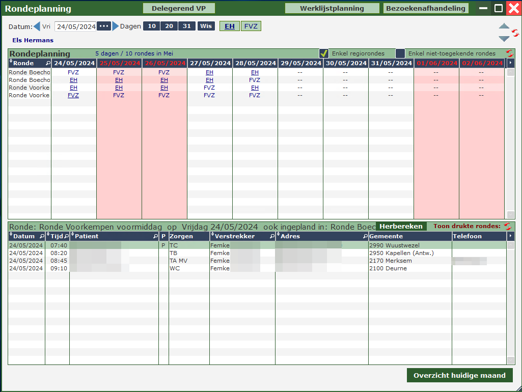Advance to next date with right arrow

point(116,26)
